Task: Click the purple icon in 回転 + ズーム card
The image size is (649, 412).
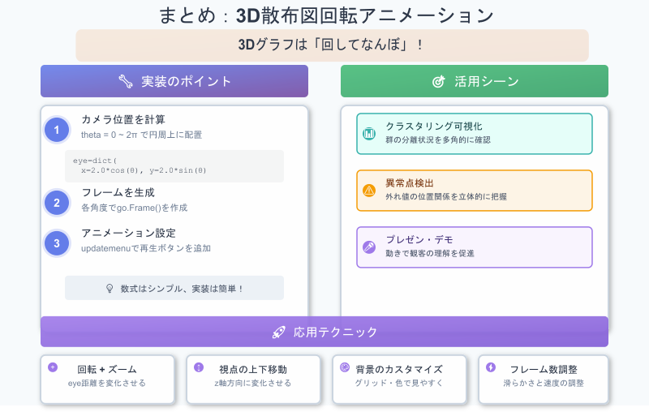Action: point(53,367)
